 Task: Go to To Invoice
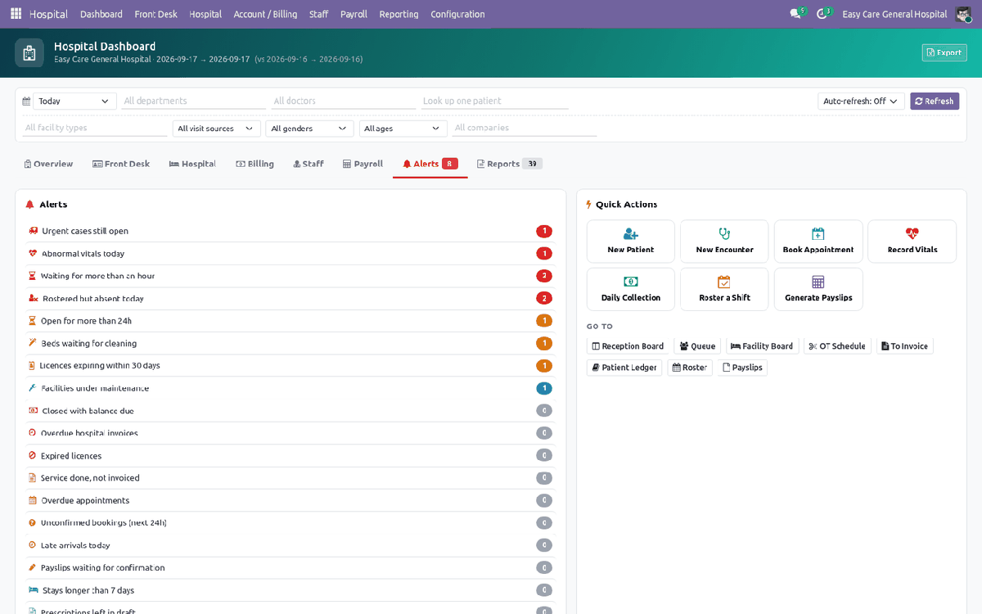pyautogui.click(x=905, y=346)
